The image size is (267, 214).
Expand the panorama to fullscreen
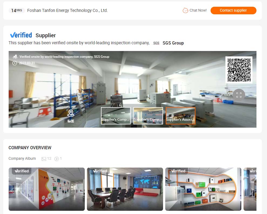pyautogui.click(x=239, y=95)
